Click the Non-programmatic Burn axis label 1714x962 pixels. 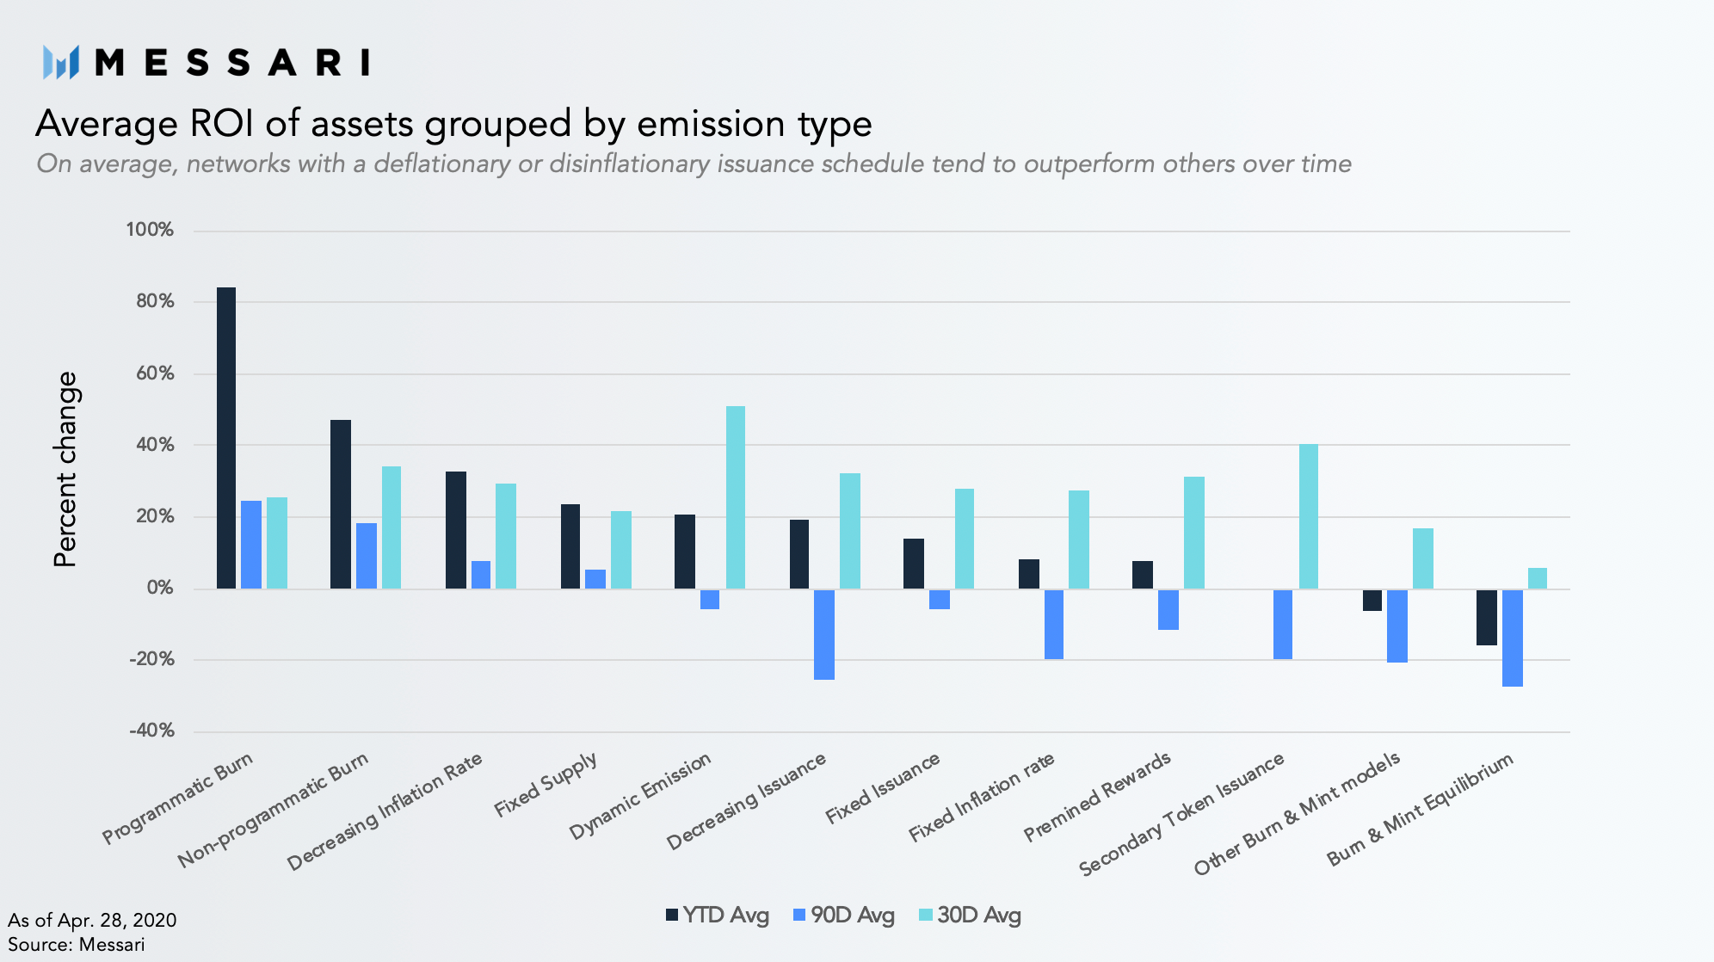click(x=274, y=809)
